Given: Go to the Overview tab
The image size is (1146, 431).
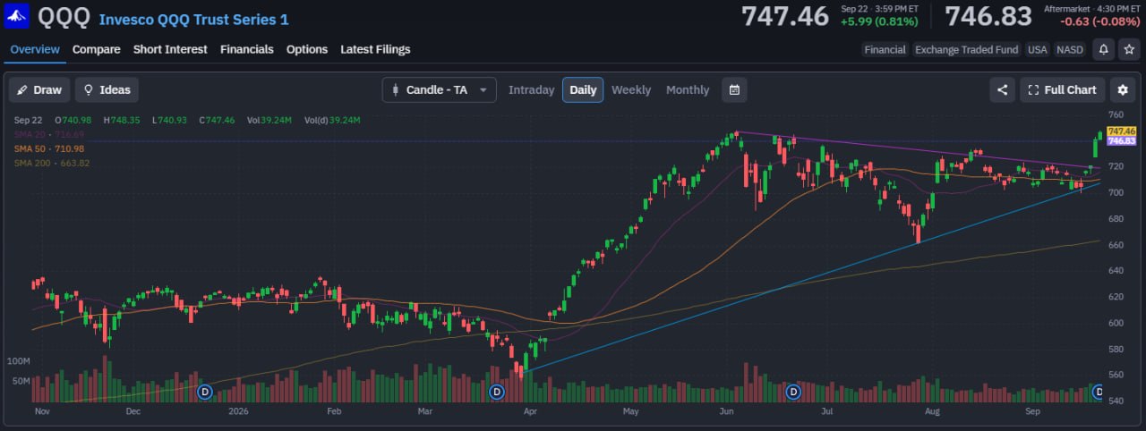Looking at the screenshot, I should pos(35,49).
